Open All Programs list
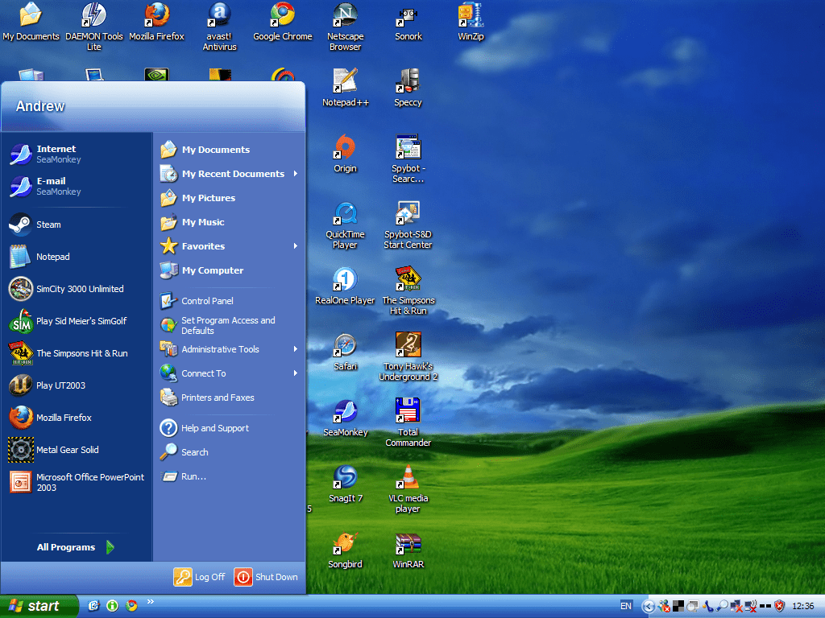825x618 pixels. pyautogui.click(x=75, y=547)
